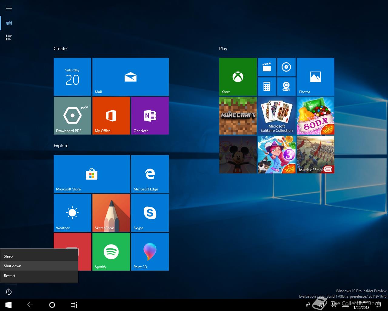This screenshot has width=388, height=311.
Task: Open Task View on taskbar
Action: pos(74,305)
